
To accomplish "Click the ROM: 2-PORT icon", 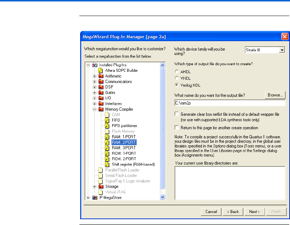I will (x=107, y=159).
